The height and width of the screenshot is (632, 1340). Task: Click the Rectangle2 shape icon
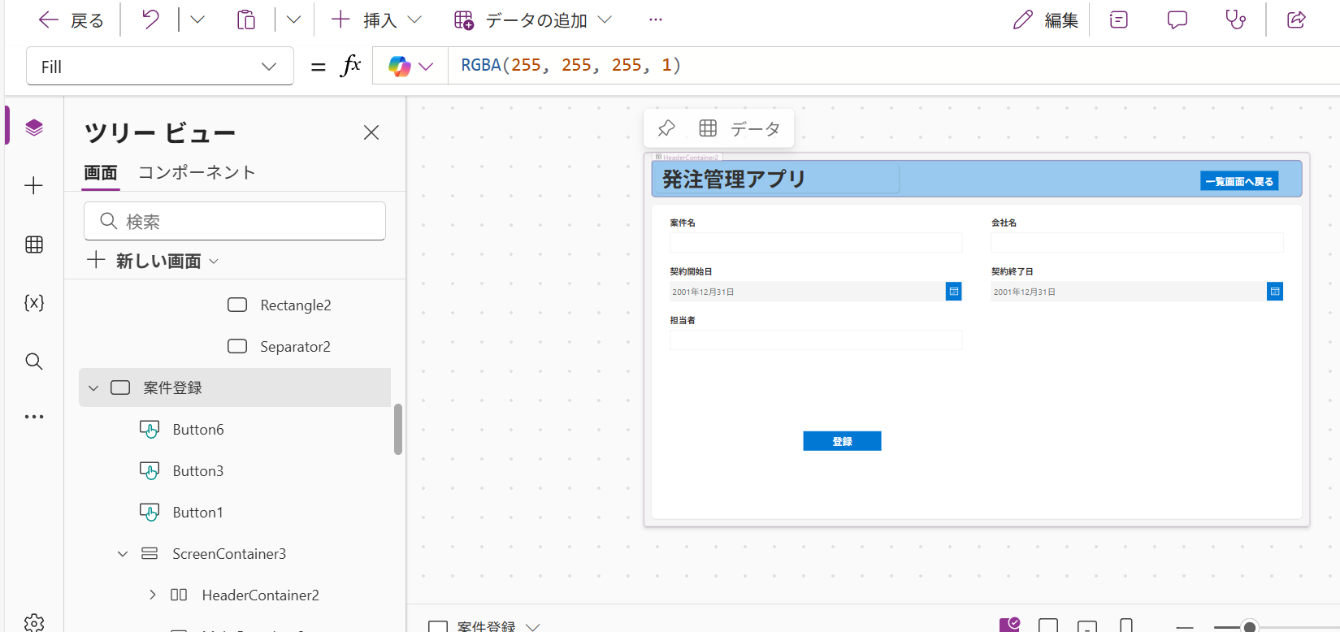pyautogui.click(x=237, y=305)
